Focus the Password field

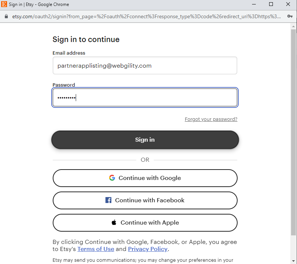point(145,97)
